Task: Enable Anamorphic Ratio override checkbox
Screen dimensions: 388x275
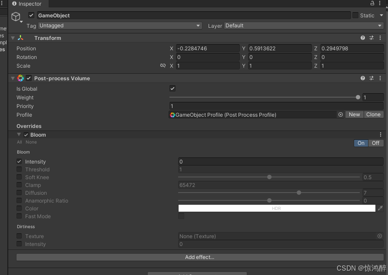Action: (x=19, y=200)
